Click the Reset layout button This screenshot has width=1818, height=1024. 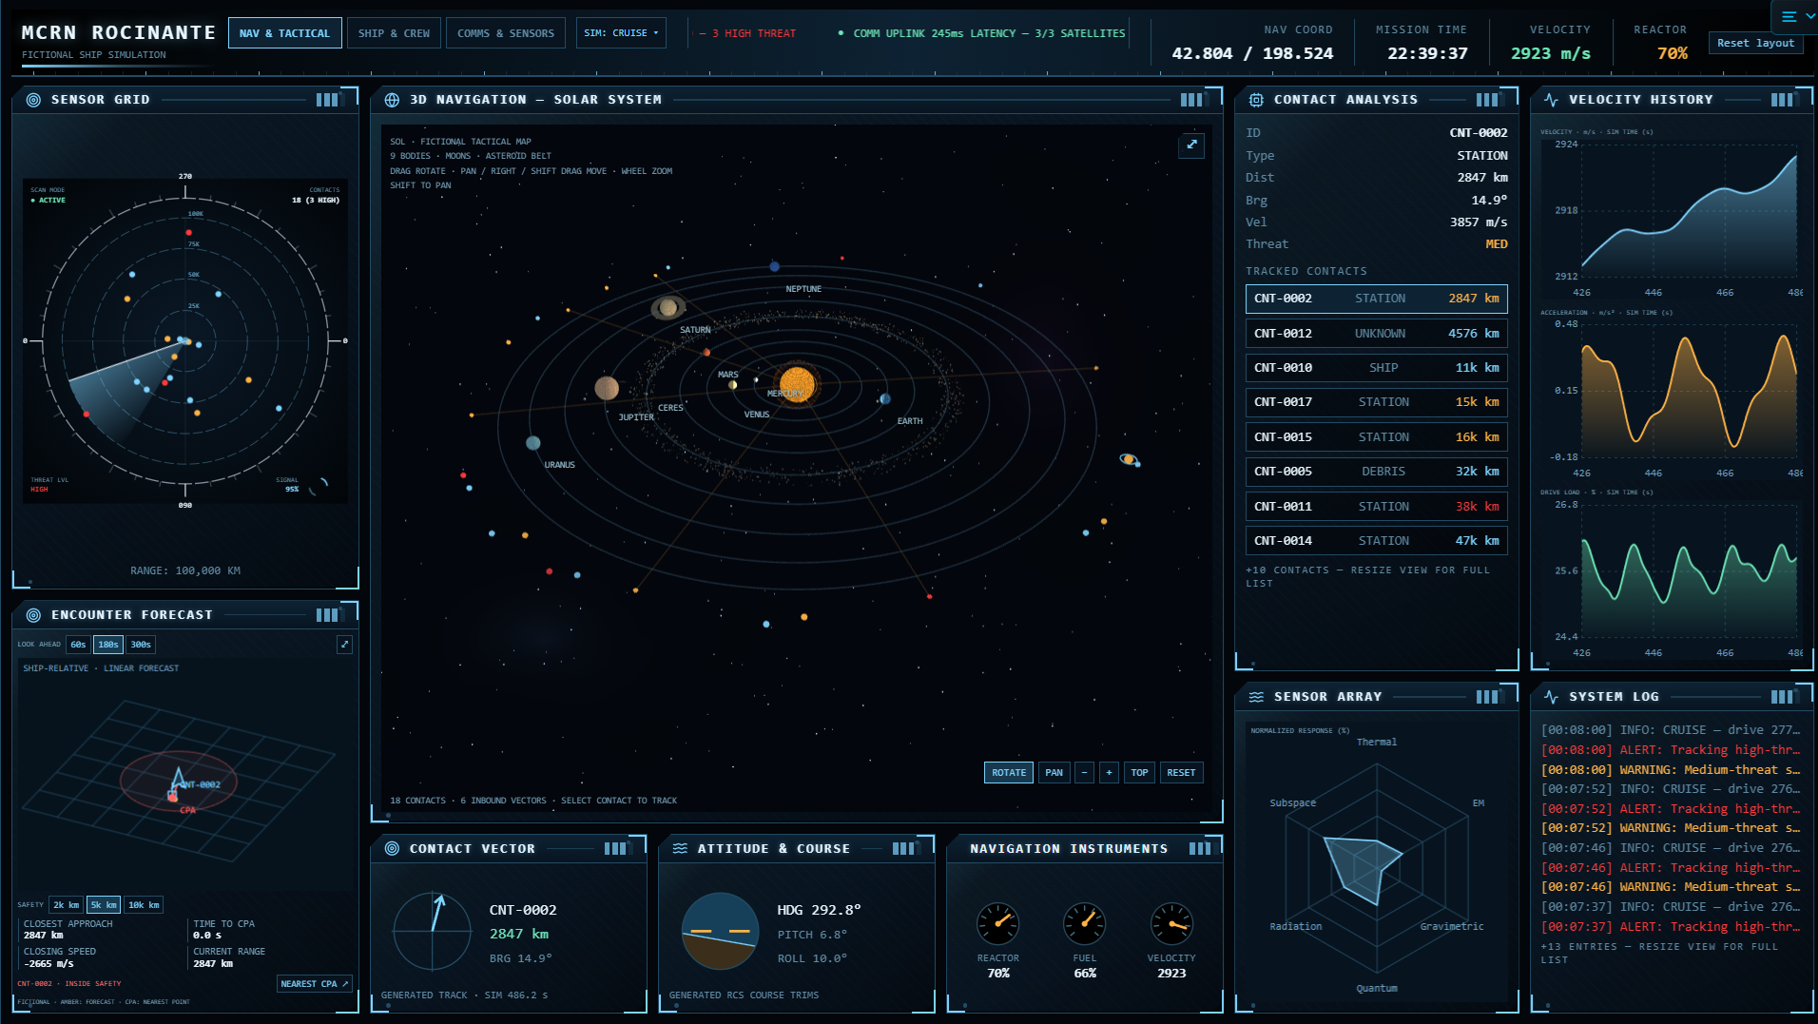click(1755, 43)
